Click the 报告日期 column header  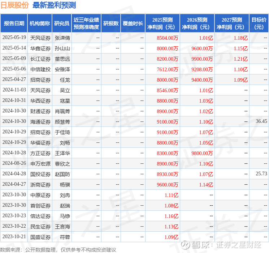14,23
